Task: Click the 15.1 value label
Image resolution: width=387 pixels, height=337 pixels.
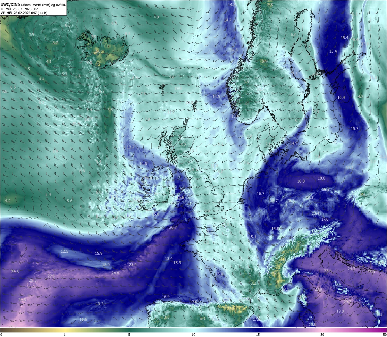Action: [252, 237]
